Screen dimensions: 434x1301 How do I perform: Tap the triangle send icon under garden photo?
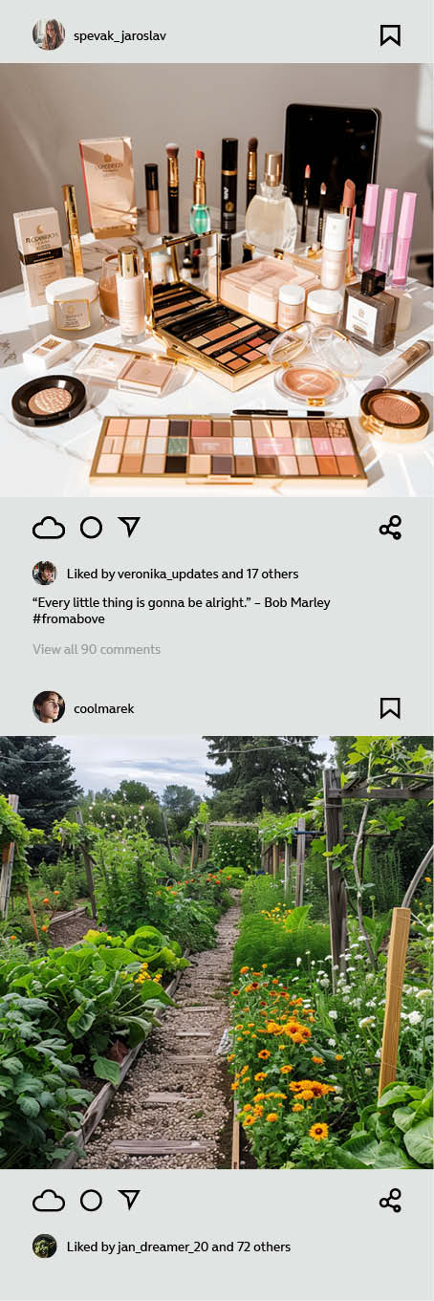129,1200
